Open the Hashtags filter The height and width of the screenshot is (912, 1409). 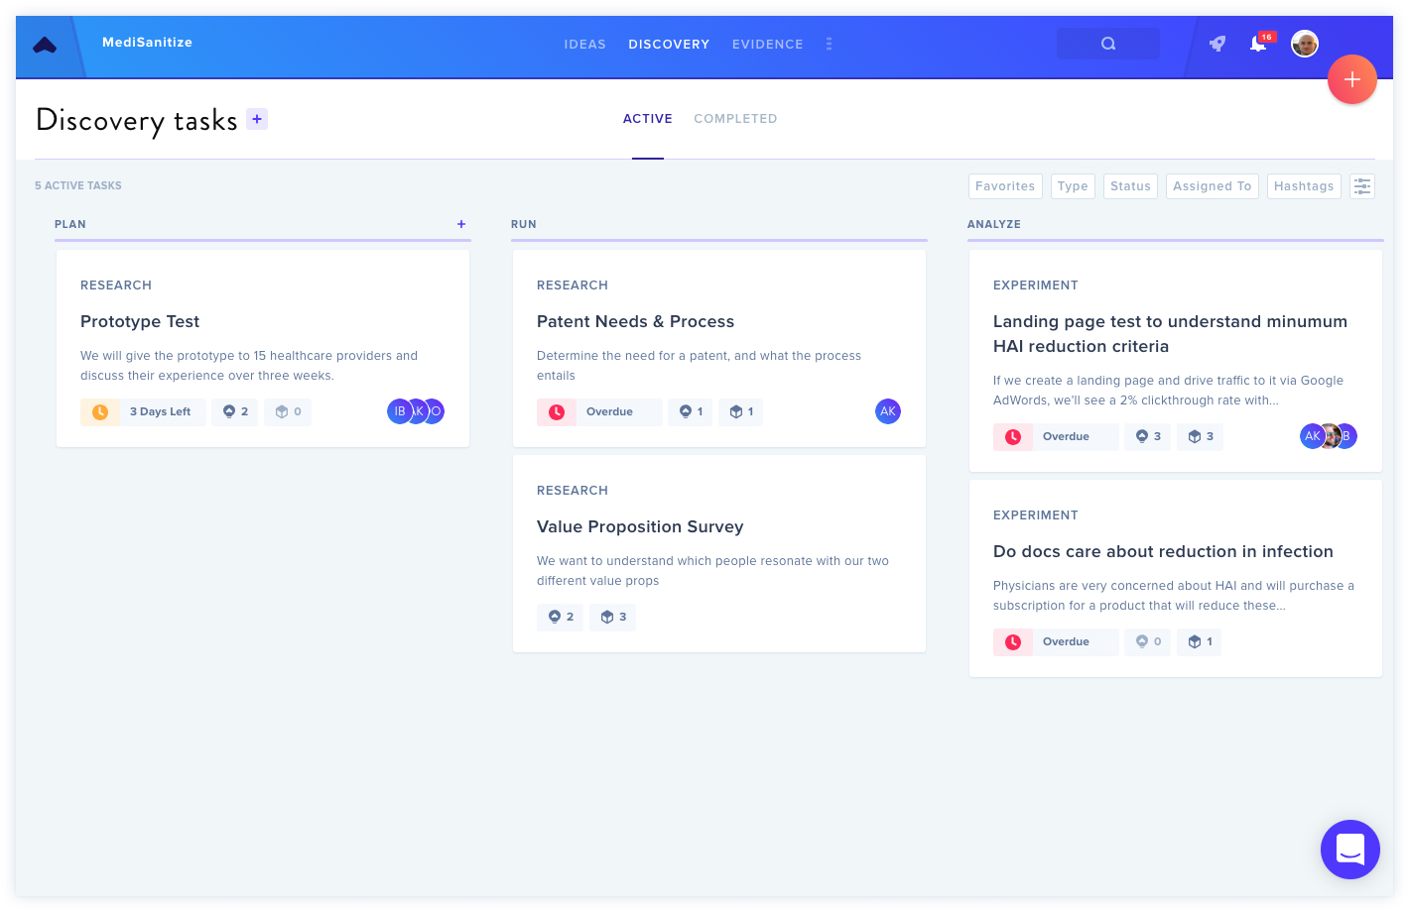pos(1304,186)
